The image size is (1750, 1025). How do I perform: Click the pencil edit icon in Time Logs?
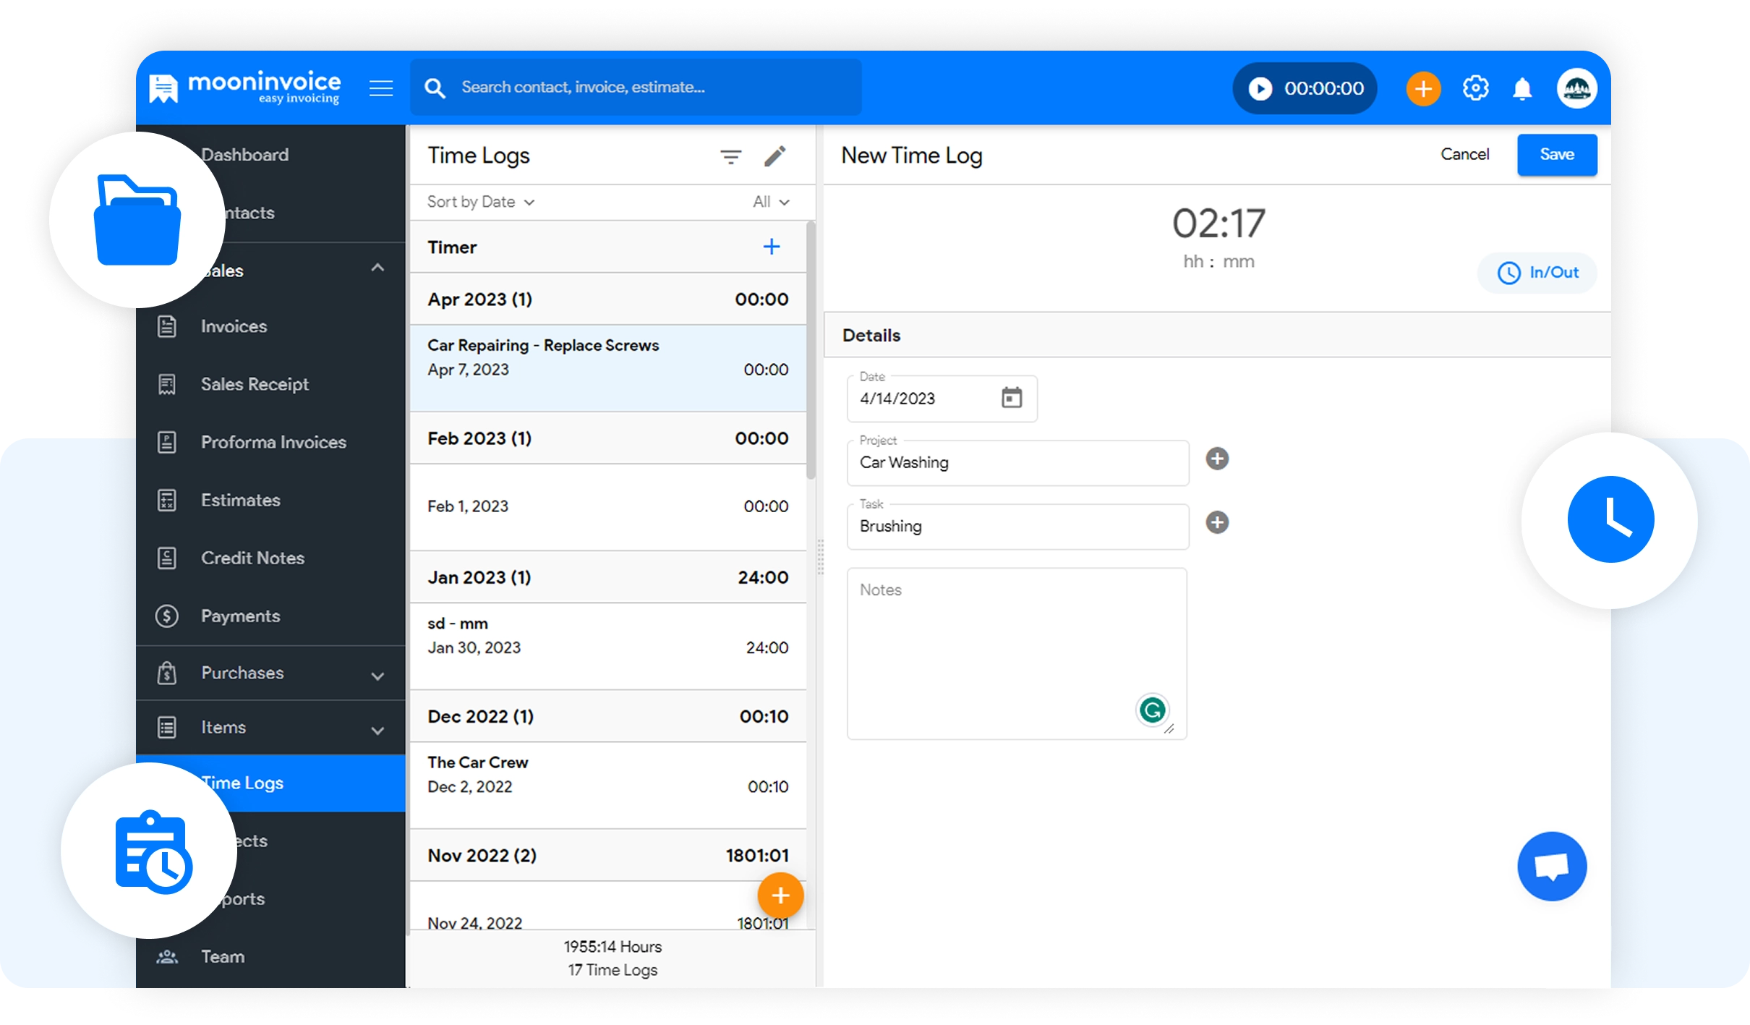click(774, 156)
